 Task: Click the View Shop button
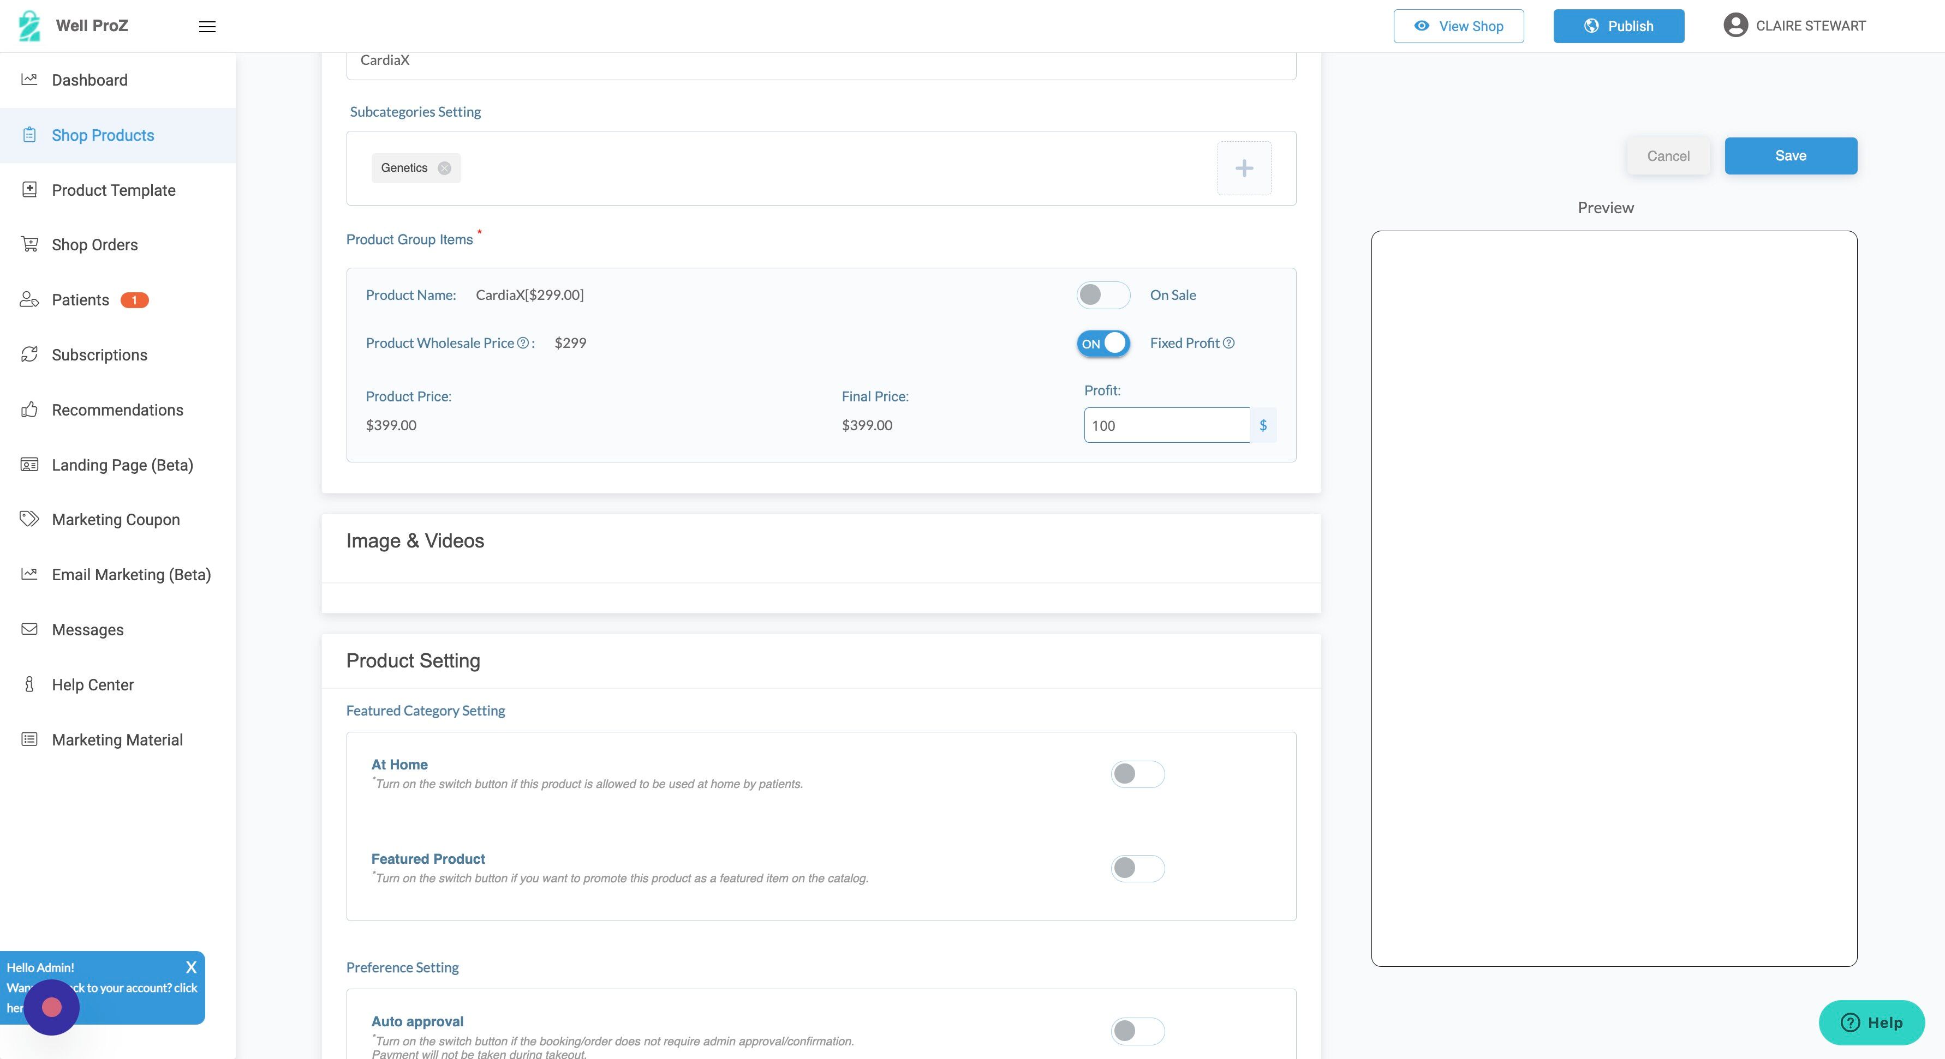coord(1458,26)
